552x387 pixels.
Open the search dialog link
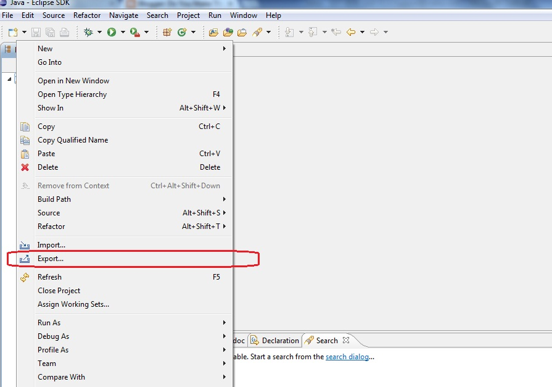(347, 357)
